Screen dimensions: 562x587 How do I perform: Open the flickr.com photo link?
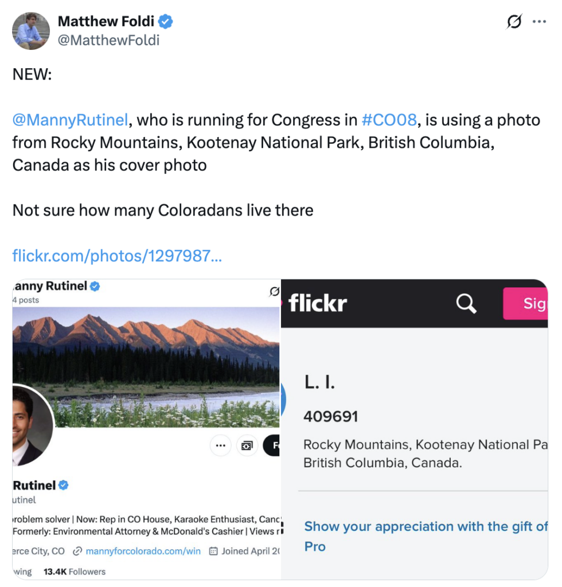point(117,255)
